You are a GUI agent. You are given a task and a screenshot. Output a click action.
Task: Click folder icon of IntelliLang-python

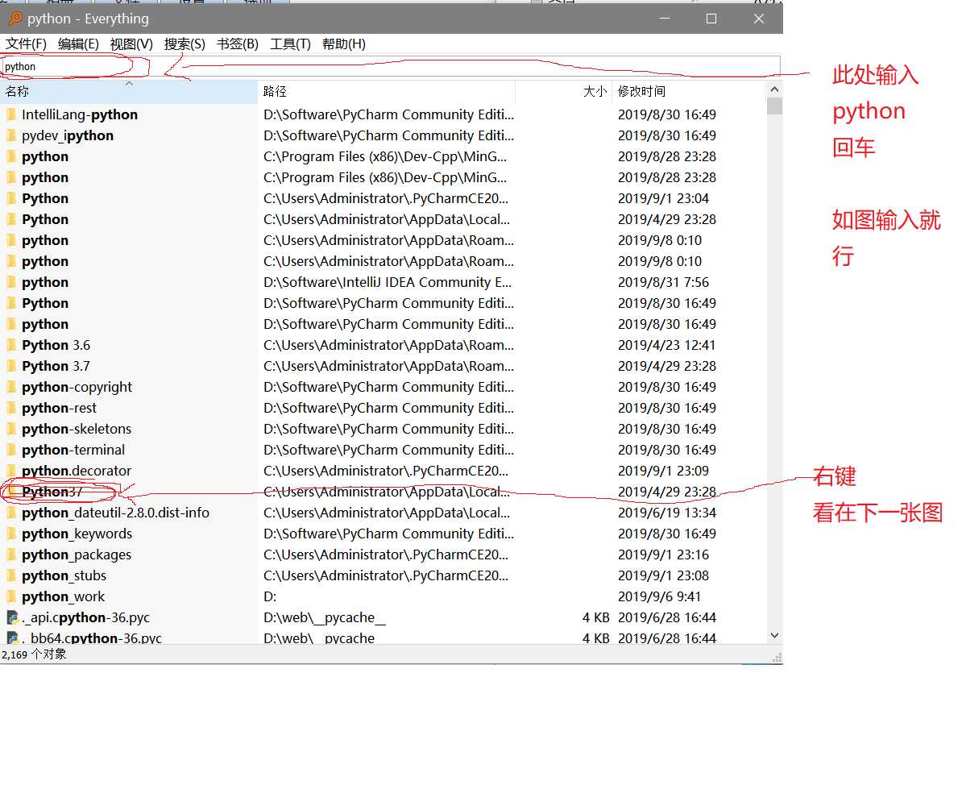11,114
